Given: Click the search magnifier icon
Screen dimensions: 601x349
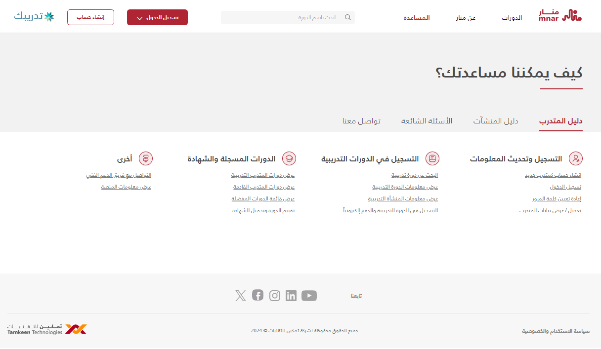Looking at the screenshot, I should point(348,17).
